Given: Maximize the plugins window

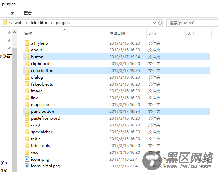Looking at the screenshot, I should (x=214, y=4).
